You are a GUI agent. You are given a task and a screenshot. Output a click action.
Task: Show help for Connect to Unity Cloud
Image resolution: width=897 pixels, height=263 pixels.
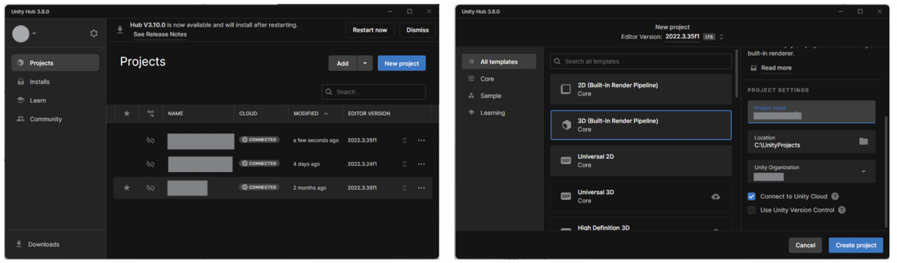[835, 196]
